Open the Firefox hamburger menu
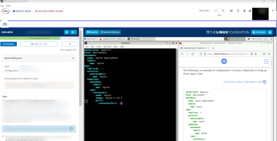 [269, 54]
